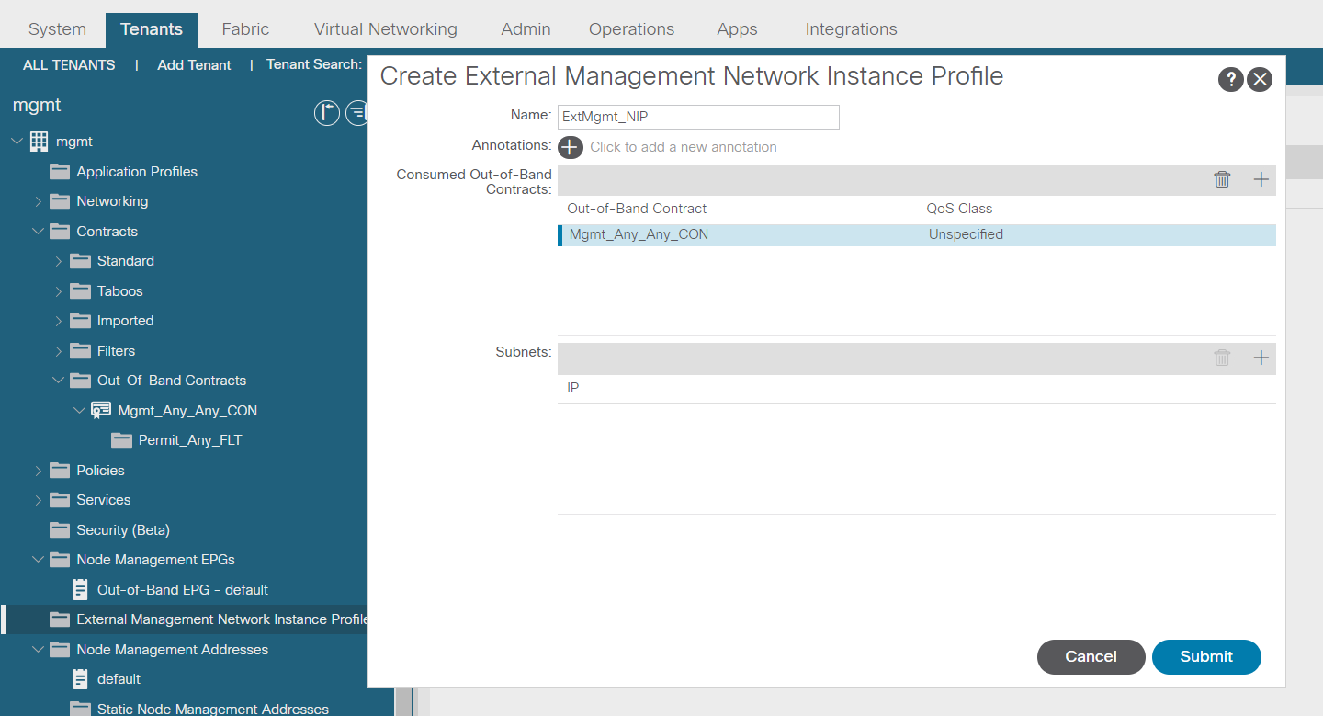Select the Mgmt_Any_Any_CON contract table row
This screenshot has height=716, width=1323.
[917, 235]
